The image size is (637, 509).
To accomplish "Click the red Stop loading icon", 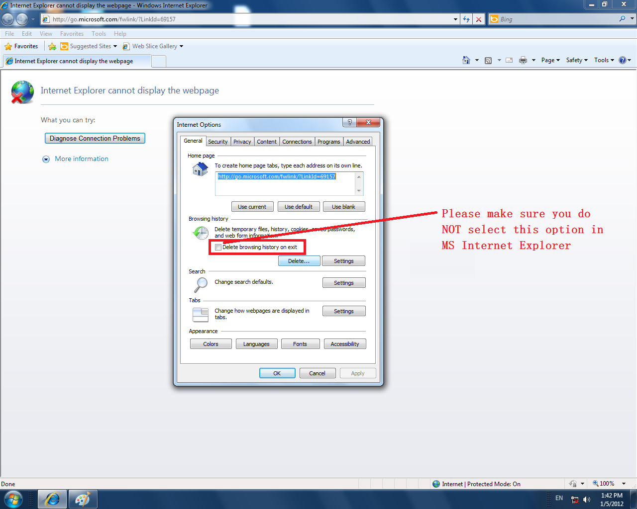I will tap(479, 19).
